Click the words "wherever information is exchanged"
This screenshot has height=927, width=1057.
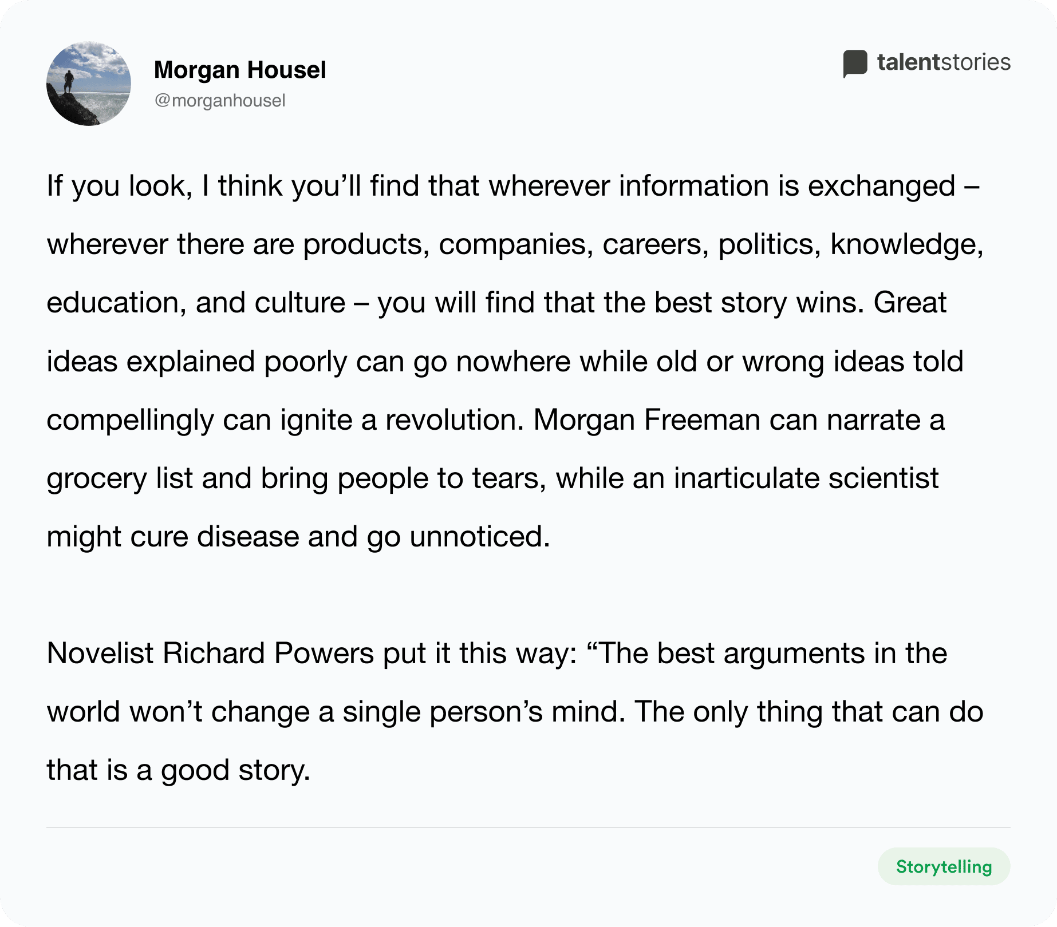pyautogui.click(x=722, y=187)
